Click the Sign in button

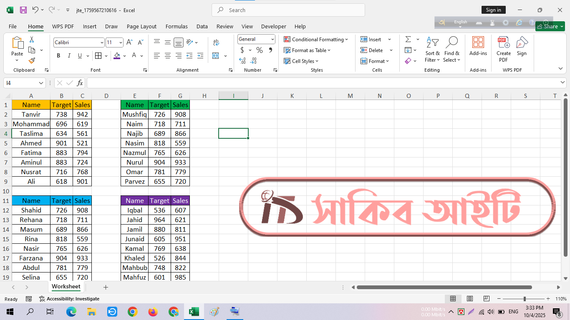493,10
